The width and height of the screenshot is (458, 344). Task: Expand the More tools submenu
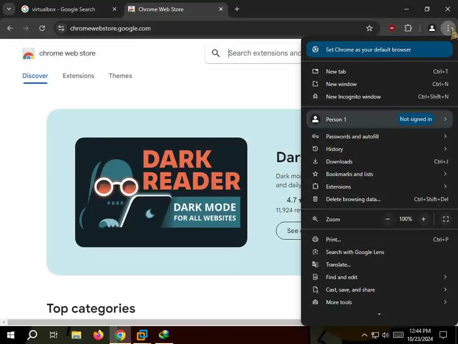click(379, 302)
